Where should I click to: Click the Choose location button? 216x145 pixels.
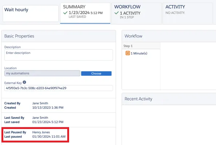click(96, 74)
